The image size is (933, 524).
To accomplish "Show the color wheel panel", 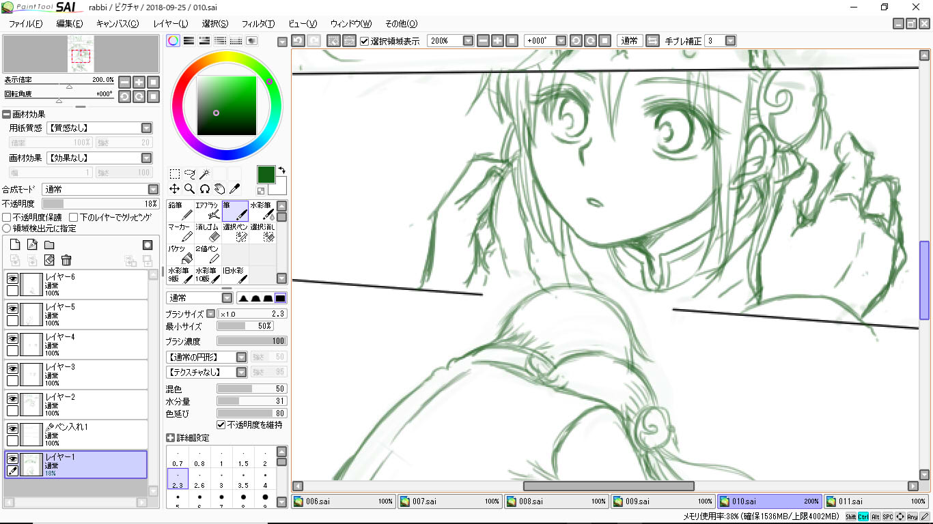I will [x=173, y=41].
